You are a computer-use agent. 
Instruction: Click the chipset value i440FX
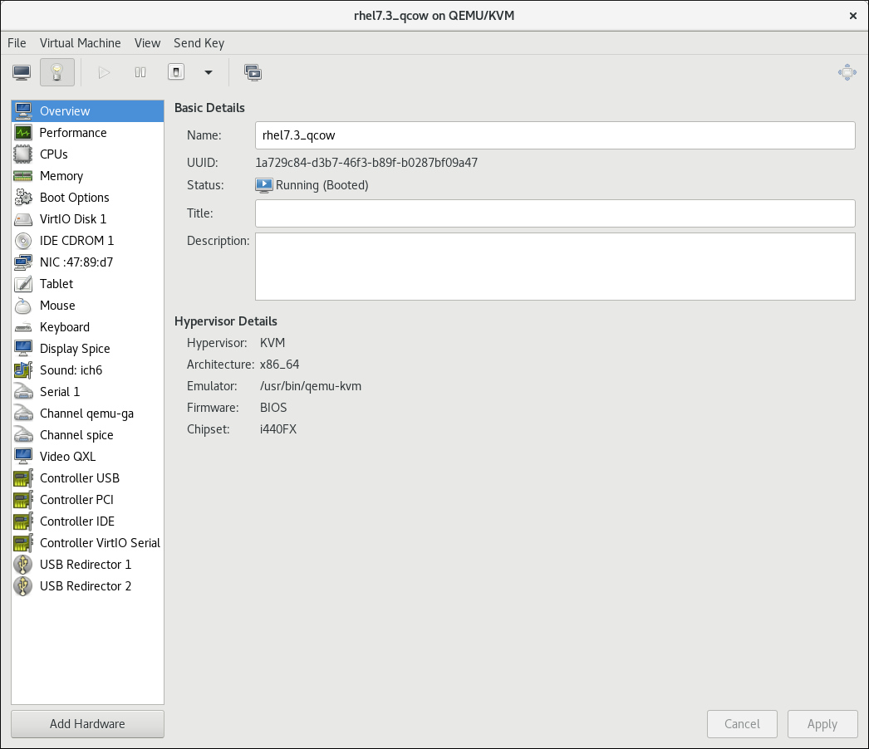[278, 429]
